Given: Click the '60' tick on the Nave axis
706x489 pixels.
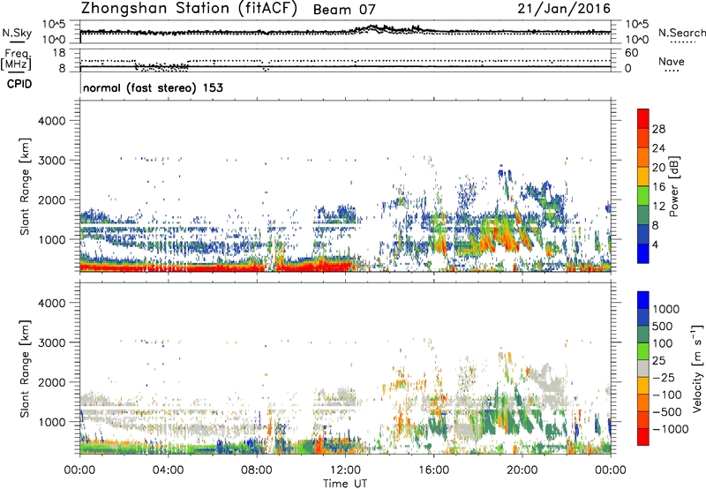Looking at the screenshot, I should (631, 53).
